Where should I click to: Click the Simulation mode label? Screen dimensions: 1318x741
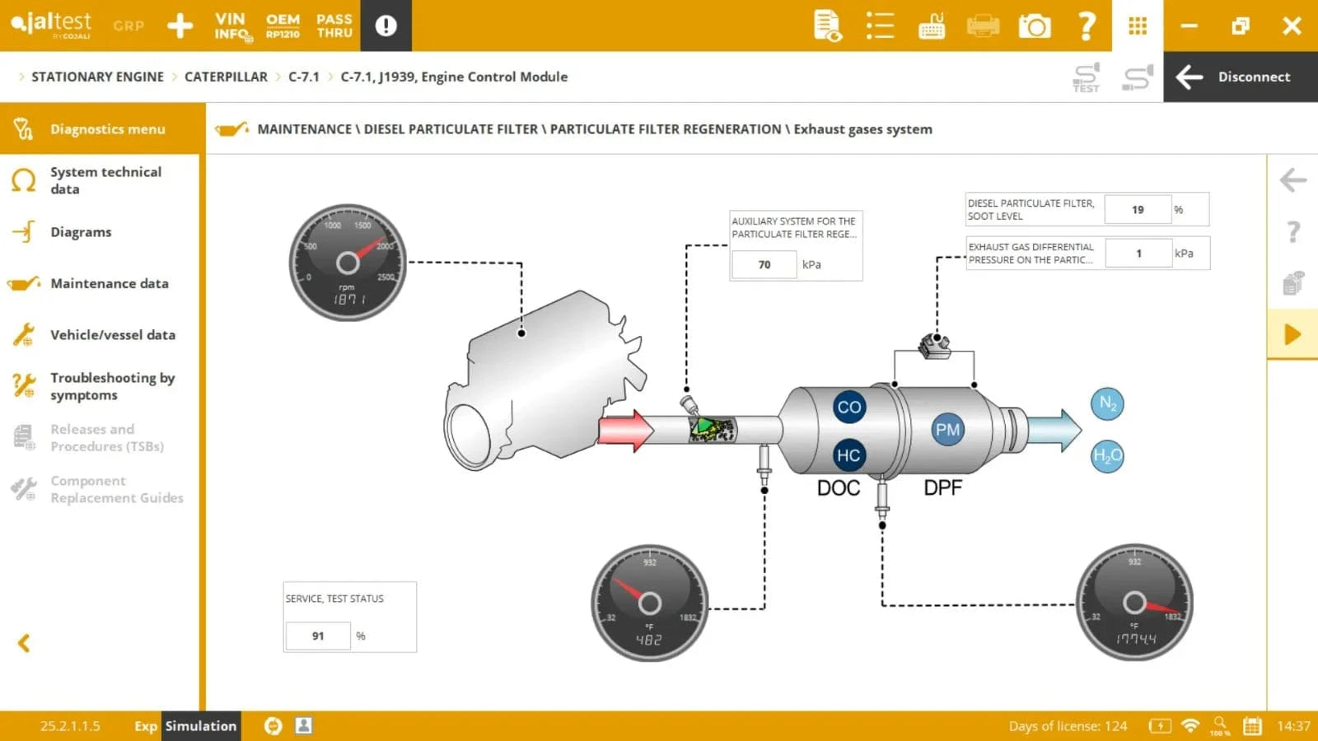[200, 725]
